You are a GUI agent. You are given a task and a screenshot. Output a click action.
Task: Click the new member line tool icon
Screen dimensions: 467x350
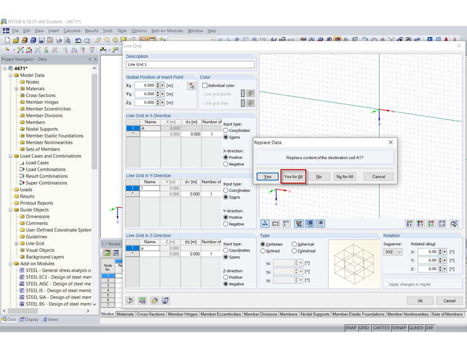pos(20,50)
